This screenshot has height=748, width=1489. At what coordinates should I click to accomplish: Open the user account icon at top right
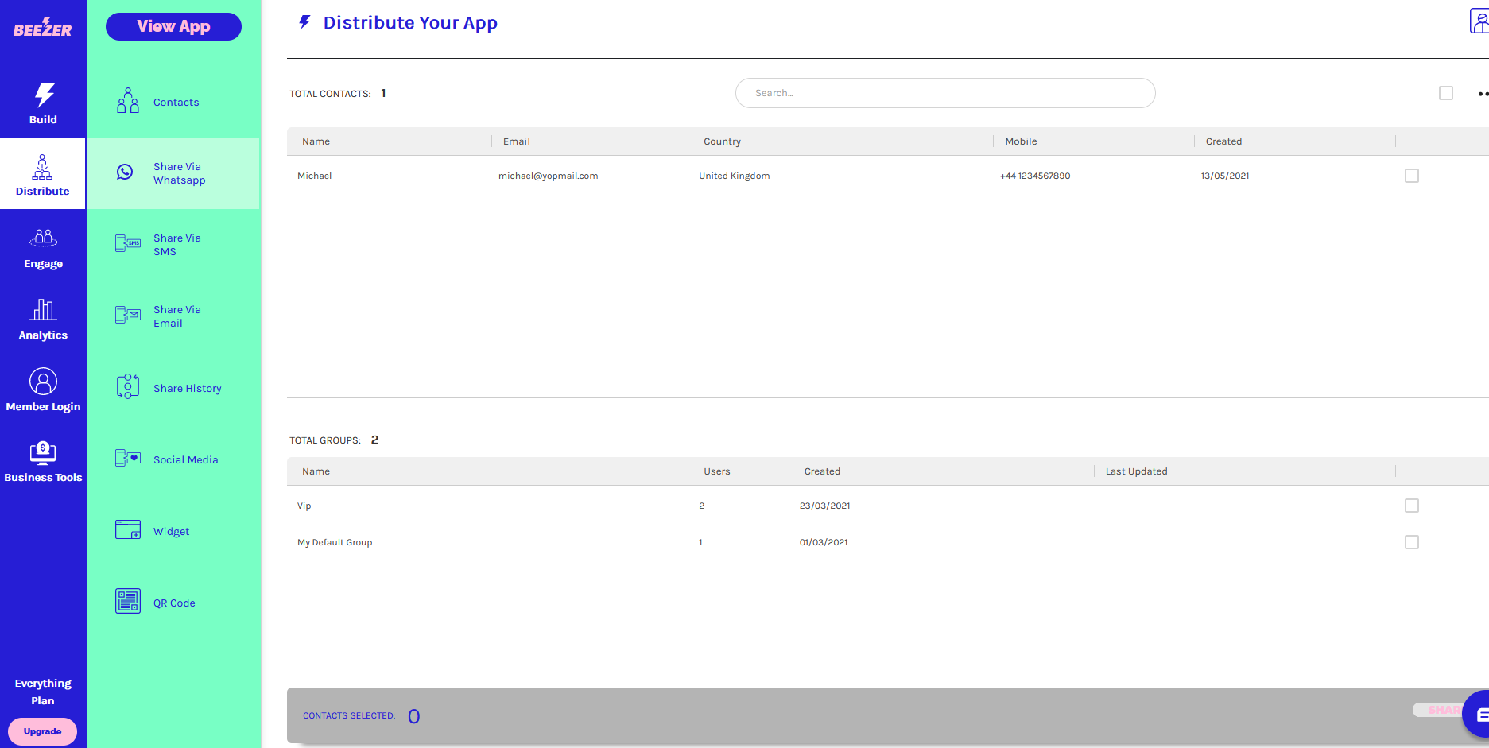[1479, 21]
